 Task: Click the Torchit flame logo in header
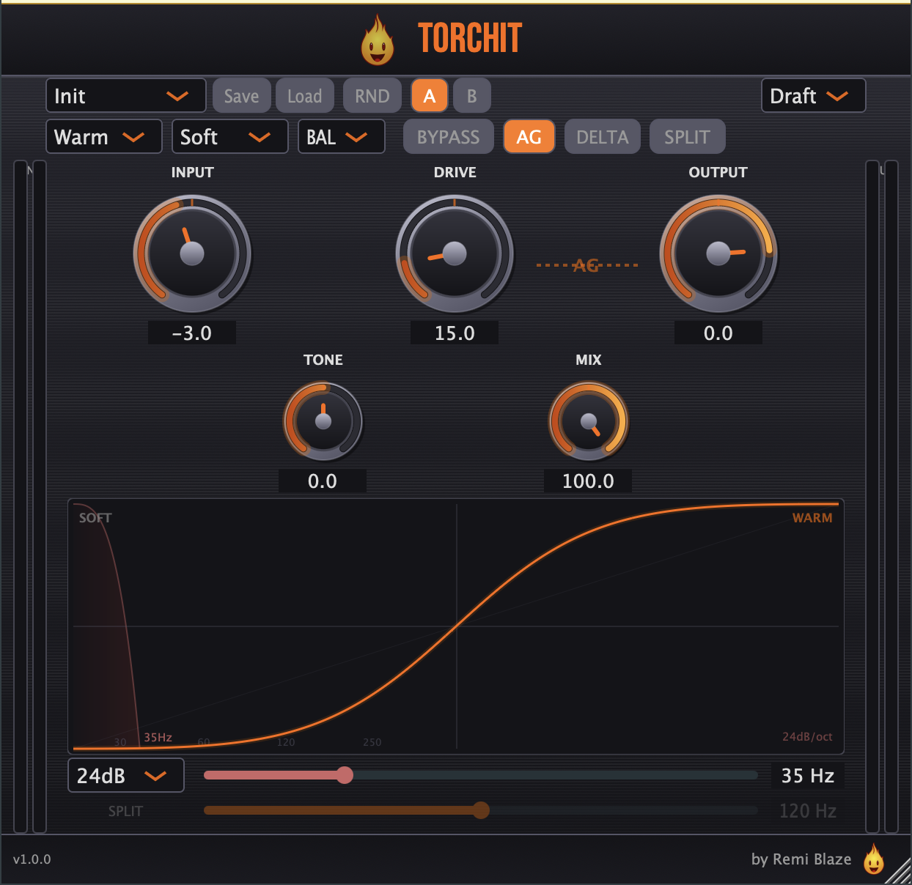(378, 40)
